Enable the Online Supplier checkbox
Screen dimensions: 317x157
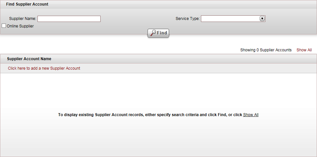(x=4, y=26)
